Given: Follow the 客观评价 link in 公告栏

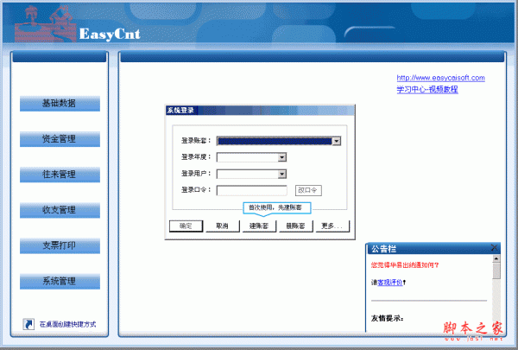Looking at the screenshot, I should (390, 283).
